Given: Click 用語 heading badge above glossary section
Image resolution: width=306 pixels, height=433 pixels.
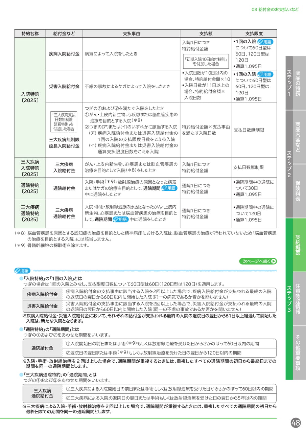Looking at the screenshot, I should [22, 271].
